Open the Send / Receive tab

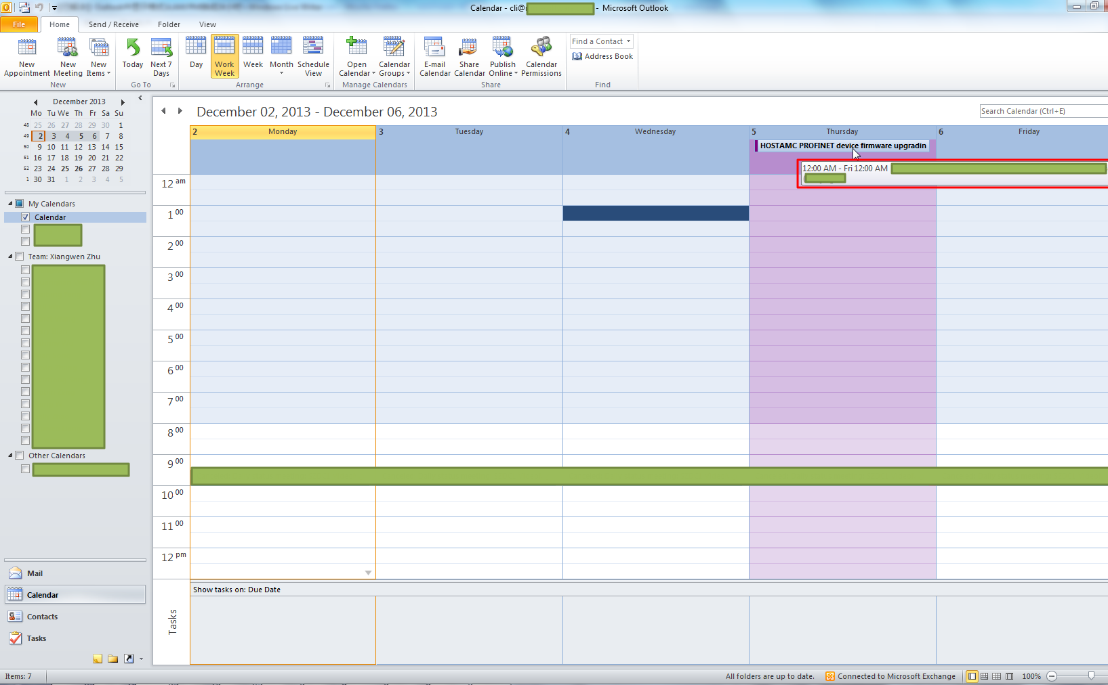[x=114, y=24]
